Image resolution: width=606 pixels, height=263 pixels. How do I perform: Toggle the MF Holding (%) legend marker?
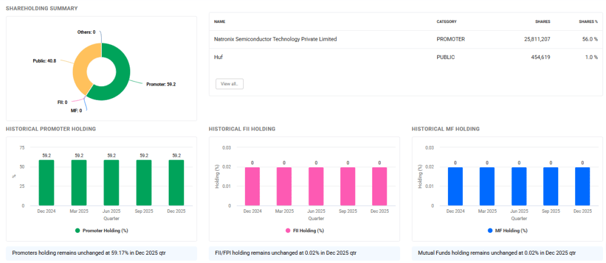(491, 230)
